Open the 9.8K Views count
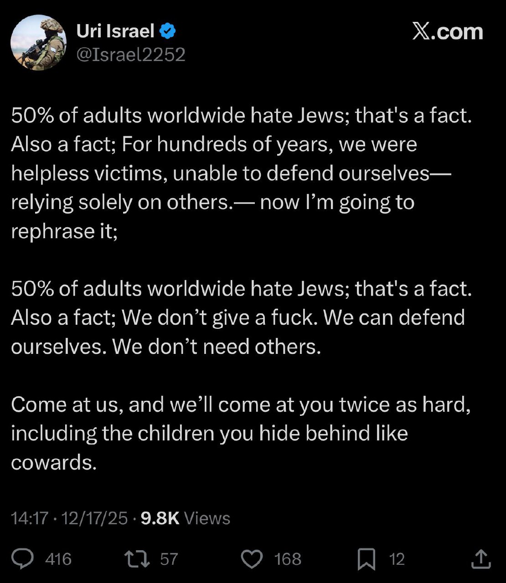Image resolution: width=506 pixels, height=583 pixels. coord(185,518)
